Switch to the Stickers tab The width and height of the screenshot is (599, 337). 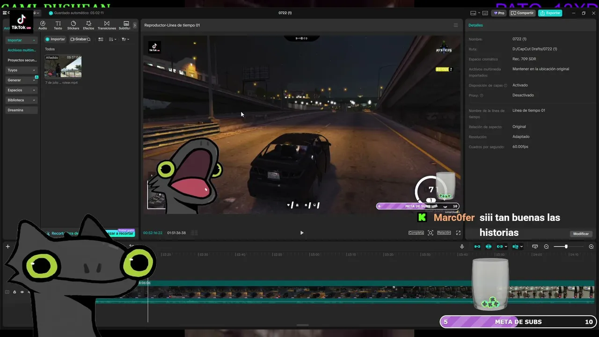pyautogui.click(x=73, y=25)
